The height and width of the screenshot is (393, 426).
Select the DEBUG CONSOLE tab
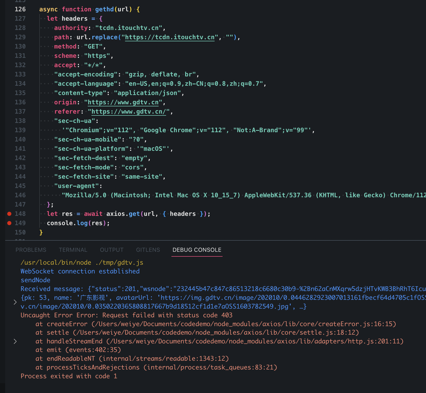(197, 250)
